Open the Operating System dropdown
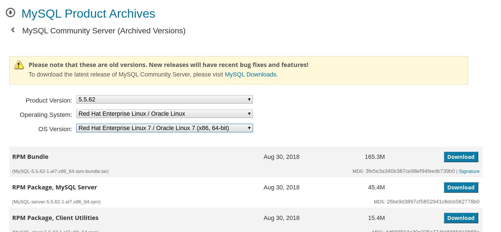Screen dimensions: 501x232 click(x=165, y=114)
